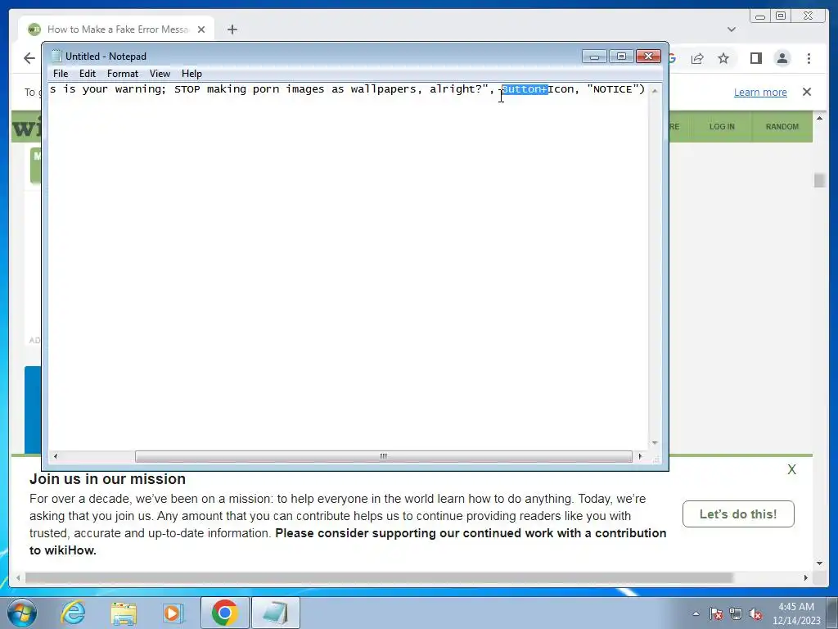Open Chrome three-dot menu
The width and height of the screenshot is (838, 629).
point(809,58)
